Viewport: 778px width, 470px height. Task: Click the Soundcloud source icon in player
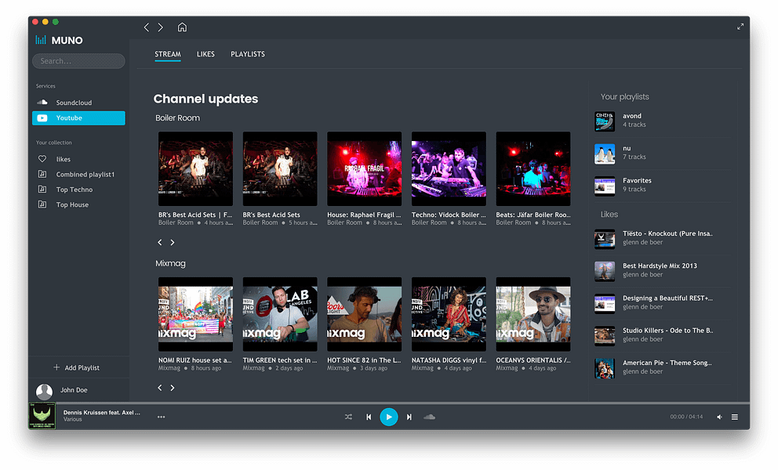tap(429, 417)
